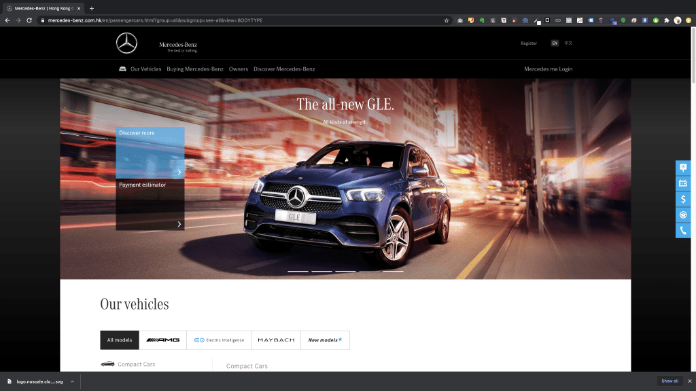Open the Buying Mercedes-Benz menu

[x=195, y=69]
